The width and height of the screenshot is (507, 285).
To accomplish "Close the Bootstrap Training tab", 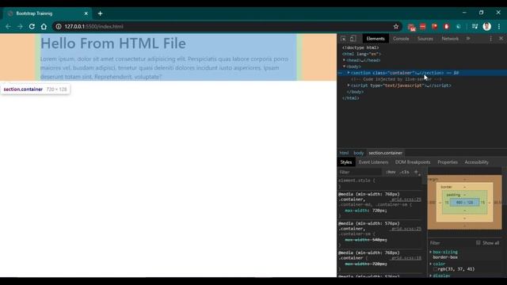I will tap(86, 13).
